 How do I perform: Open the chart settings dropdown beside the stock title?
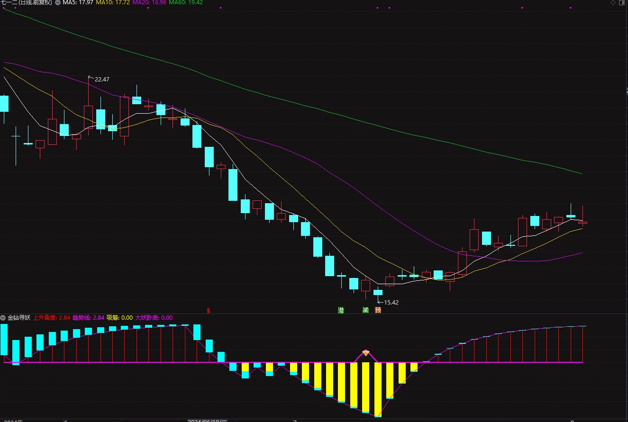[x=58, y=2]
